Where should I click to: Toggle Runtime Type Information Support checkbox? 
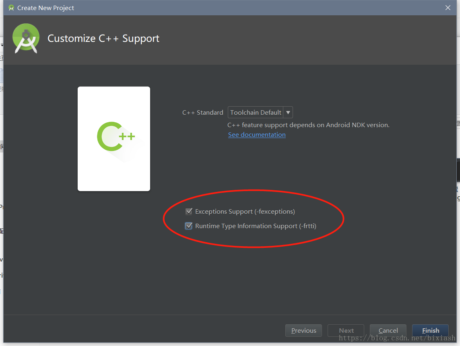click(189, 226)
